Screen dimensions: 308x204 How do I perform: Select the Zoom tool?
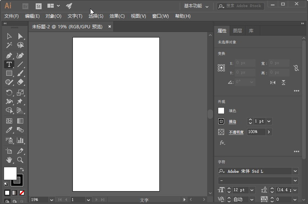point(20,160)
